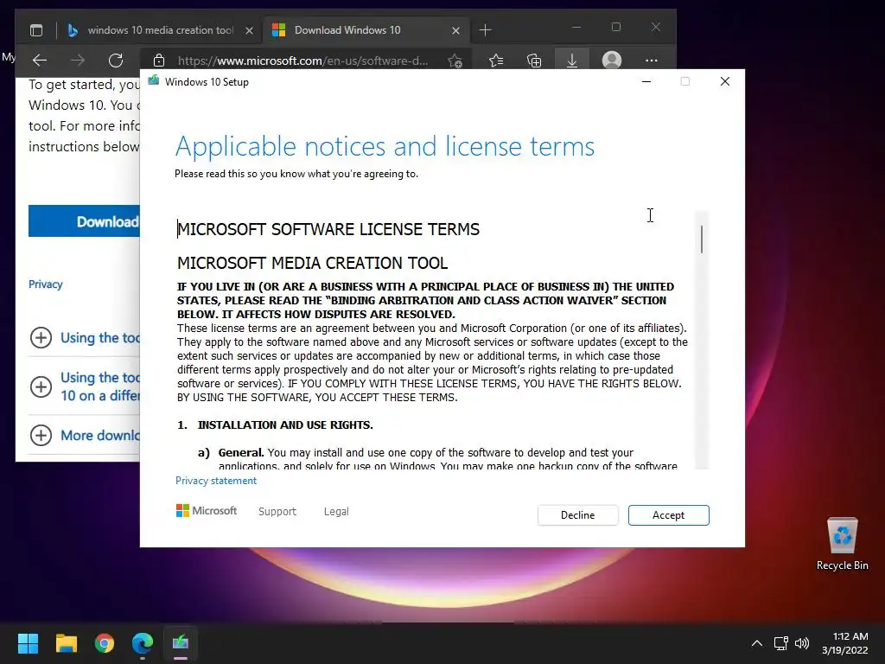Image resolution: width=885 pixels, height=664 pixels.
Task: Click the Windows 10 Setup title icon
Action: [154, 81]
